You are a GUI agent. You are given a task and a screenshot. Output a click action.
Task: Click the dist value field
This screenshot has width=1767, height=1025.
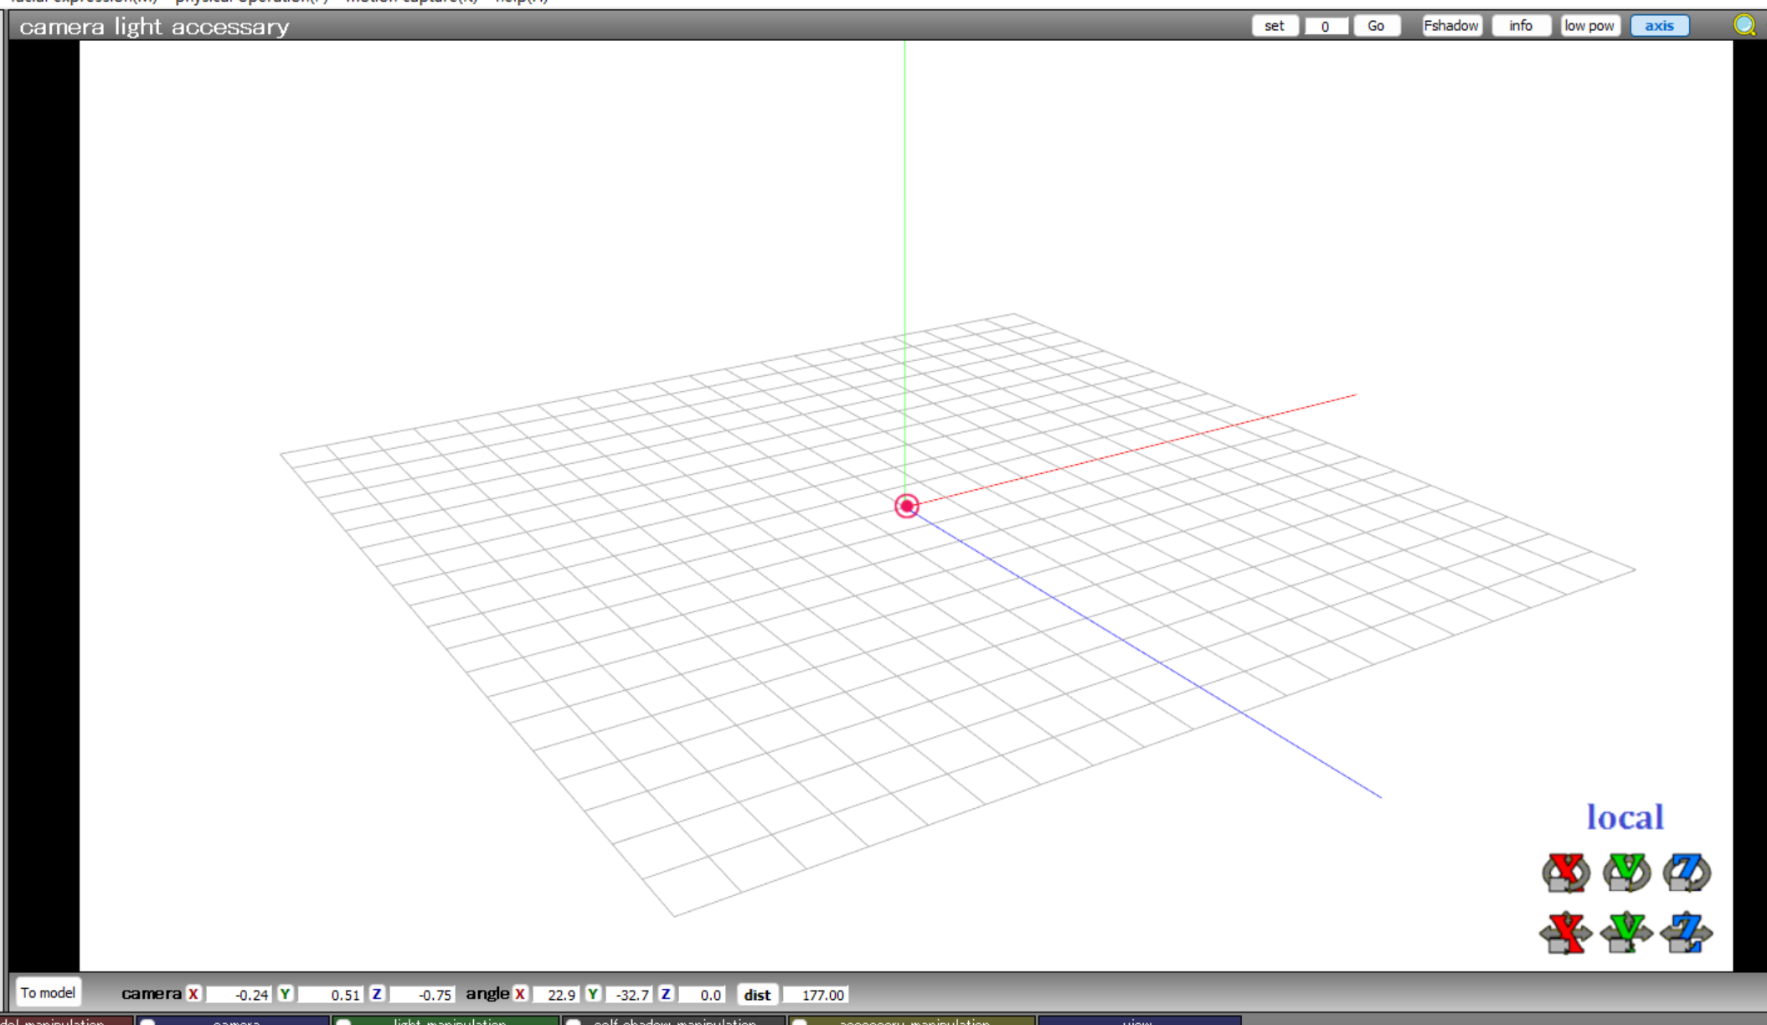click(x=817, y=995)
